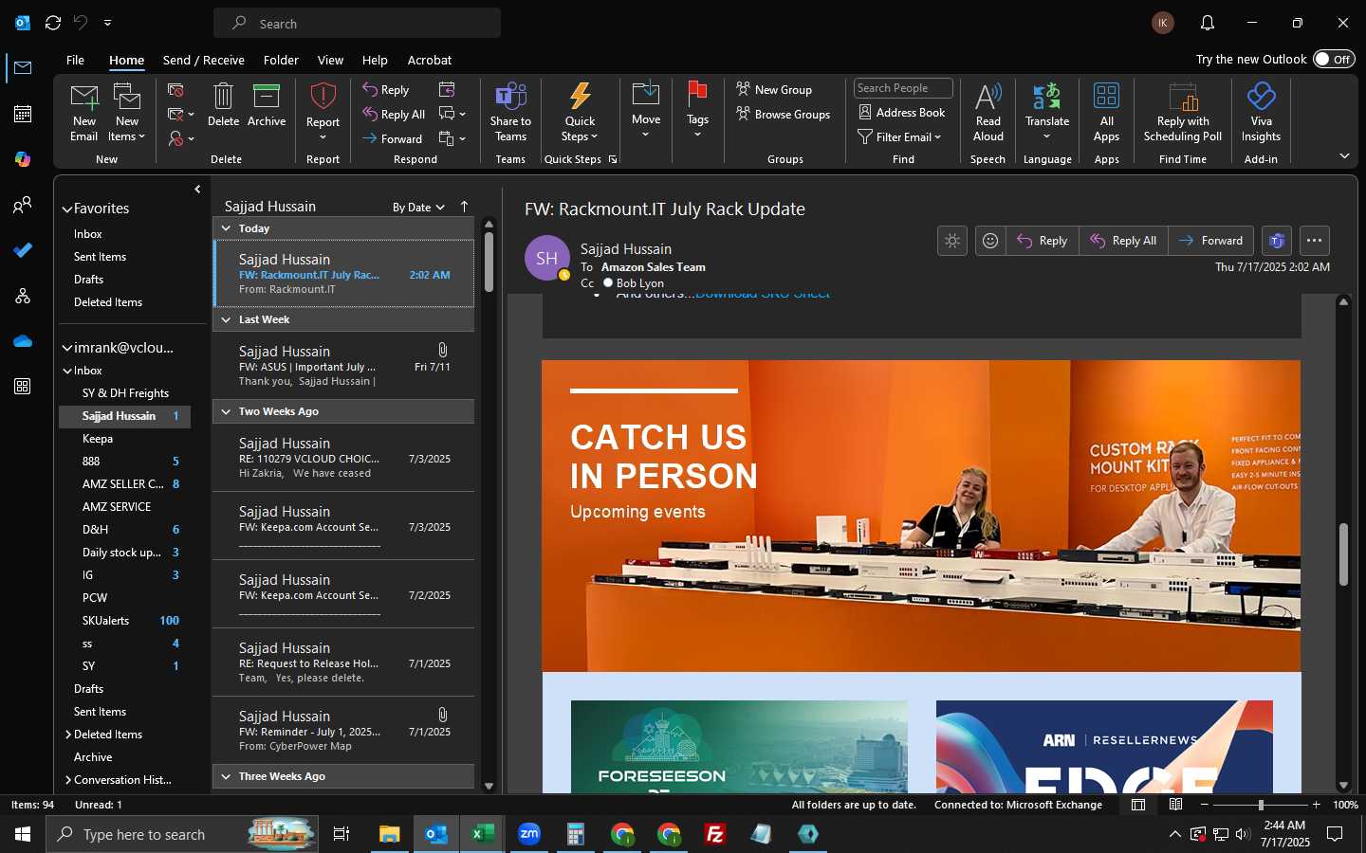This screenshot has width=1366, height=853.
Task: Open the Copilot sidebar icon
Action: (23, 159)
